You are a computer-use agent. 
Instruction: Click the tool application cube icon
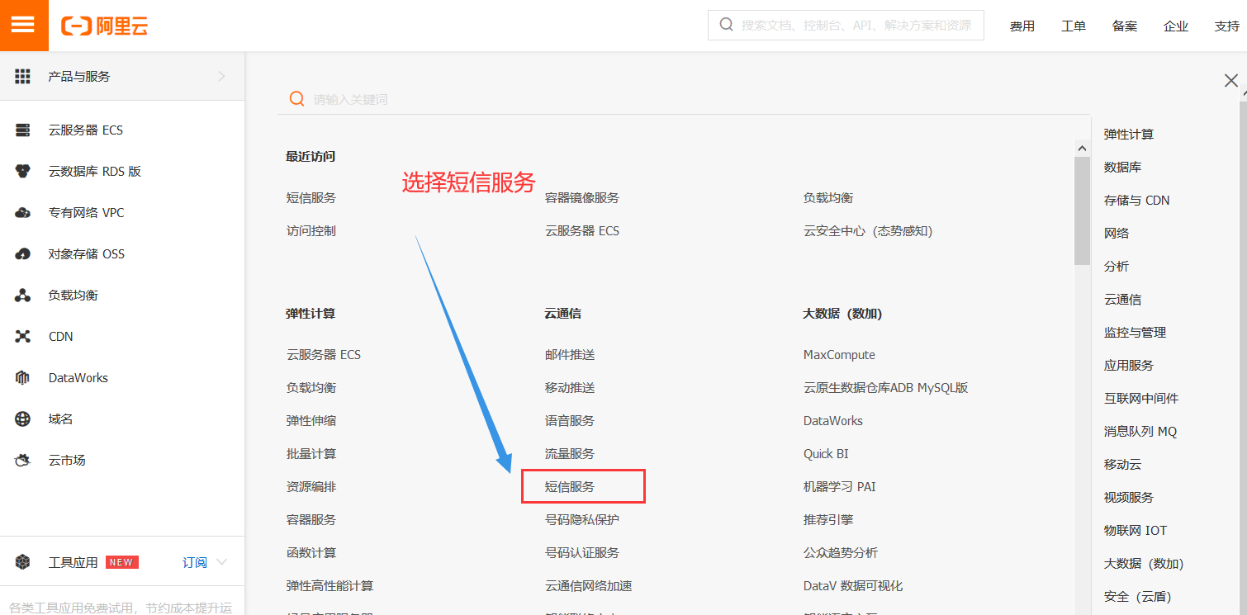23,562
